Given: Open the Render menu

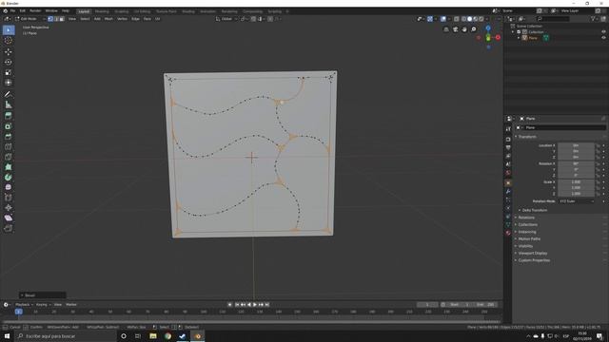Looking at the screenshot, I should click(x=35, y=10).
